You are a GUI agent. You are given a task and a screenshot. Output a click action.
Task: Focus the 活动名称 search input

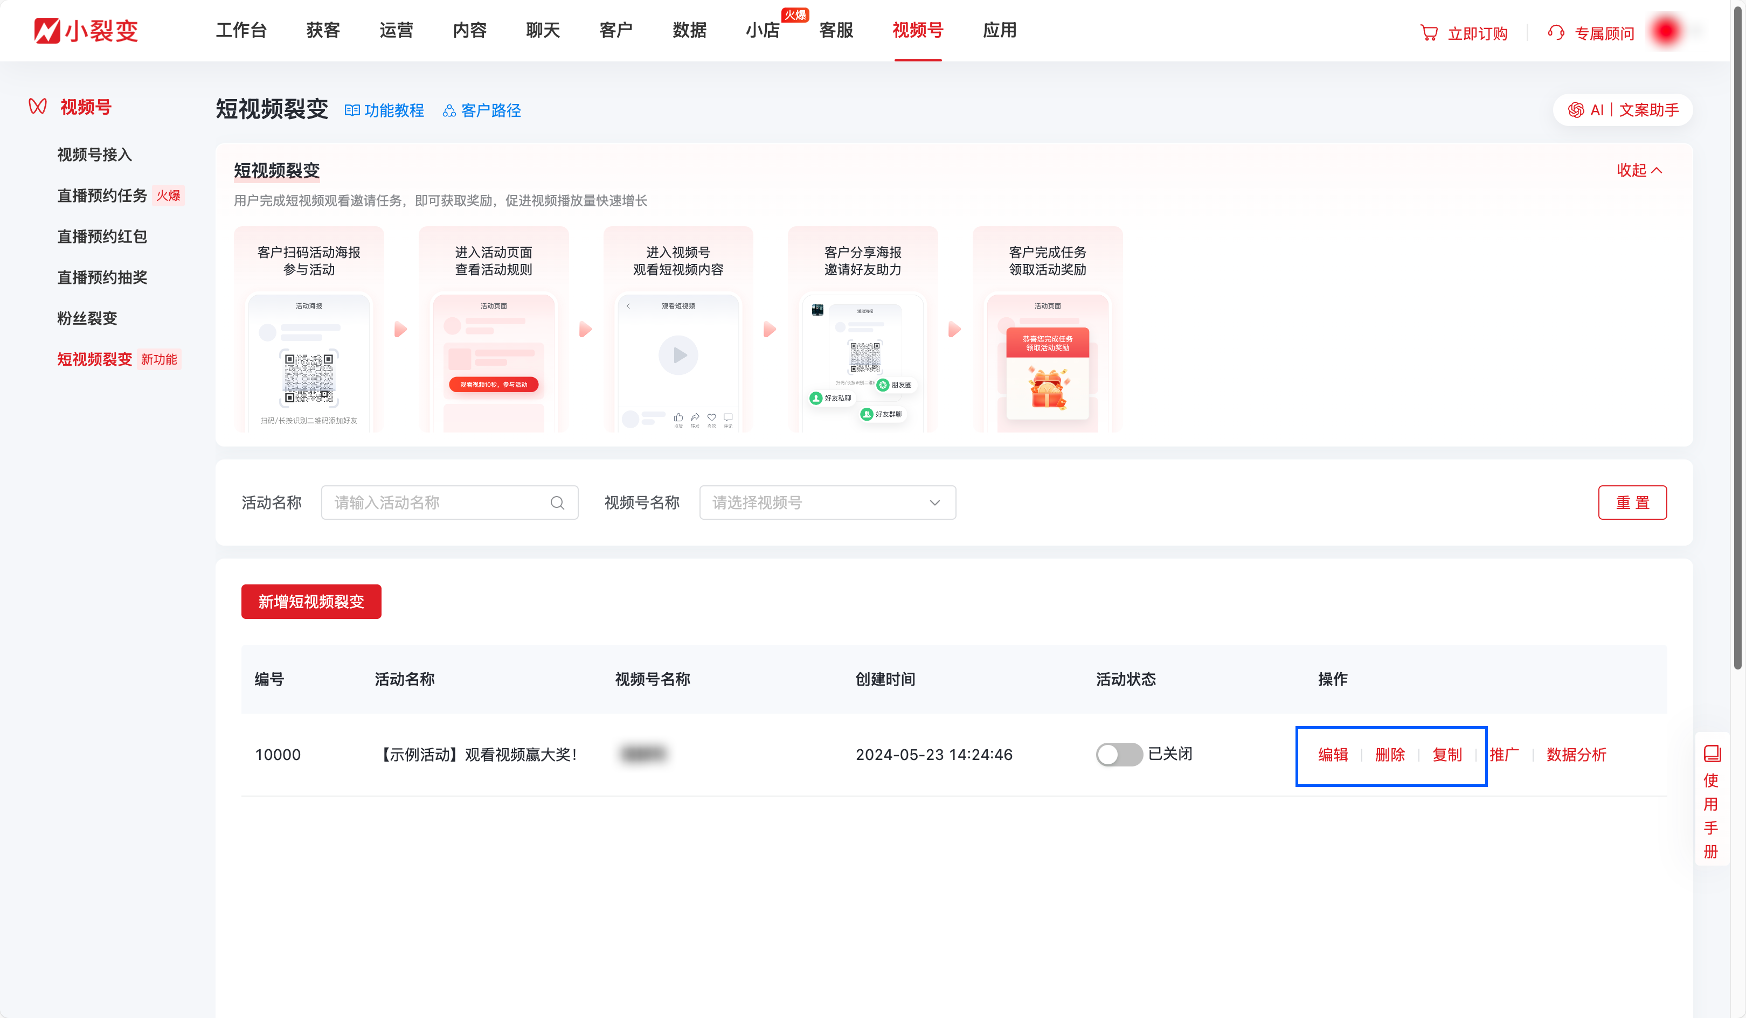point(449,502)
